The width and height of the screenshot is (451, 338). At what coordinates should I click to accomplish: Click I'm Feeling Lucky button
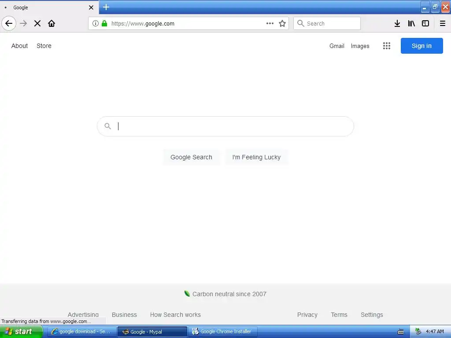256,157
